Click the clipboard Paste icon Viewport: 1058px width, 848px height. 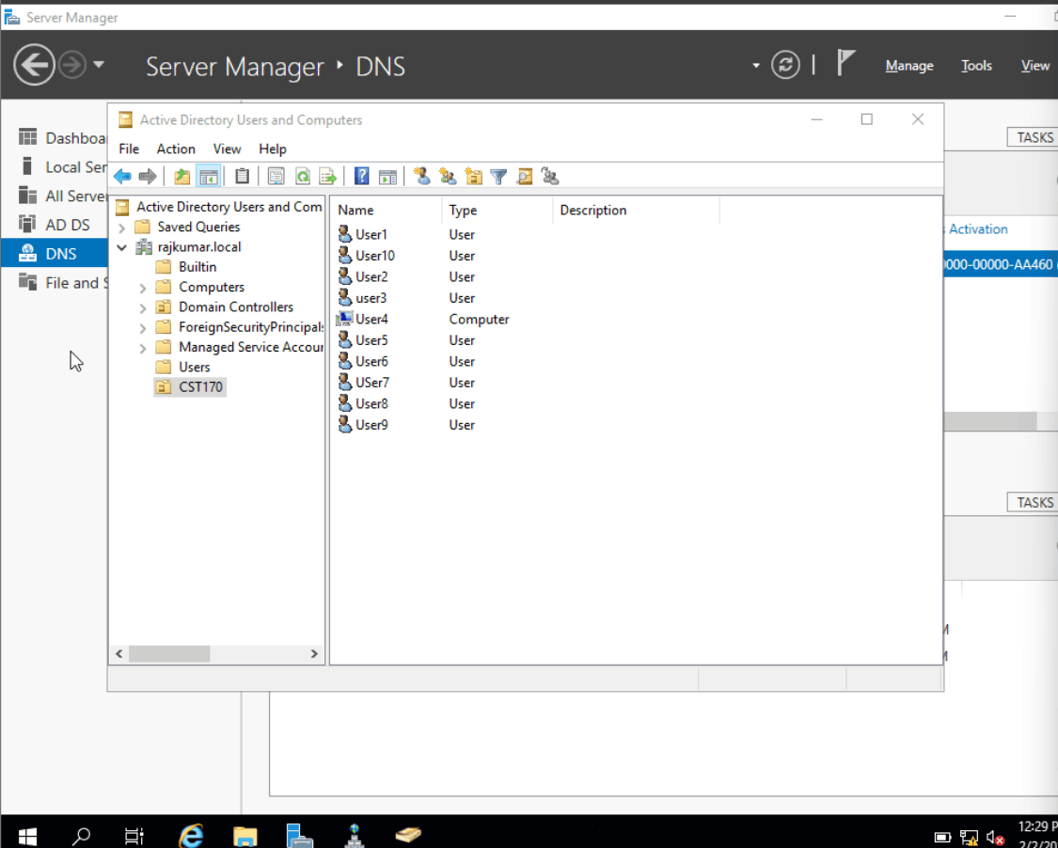242,177
